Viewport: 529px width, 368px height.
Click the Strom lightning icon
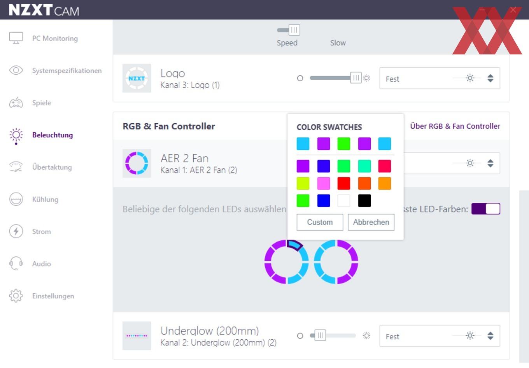16,231
